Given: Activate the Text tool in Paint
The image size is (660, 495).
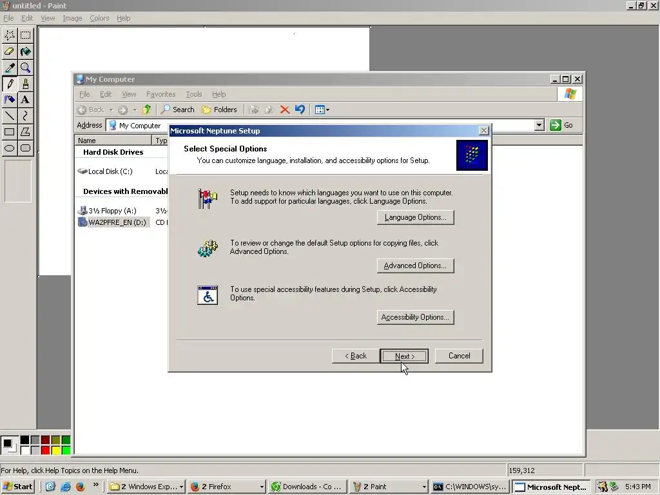Looking at the screenshot, I should [x=25, y=100].
